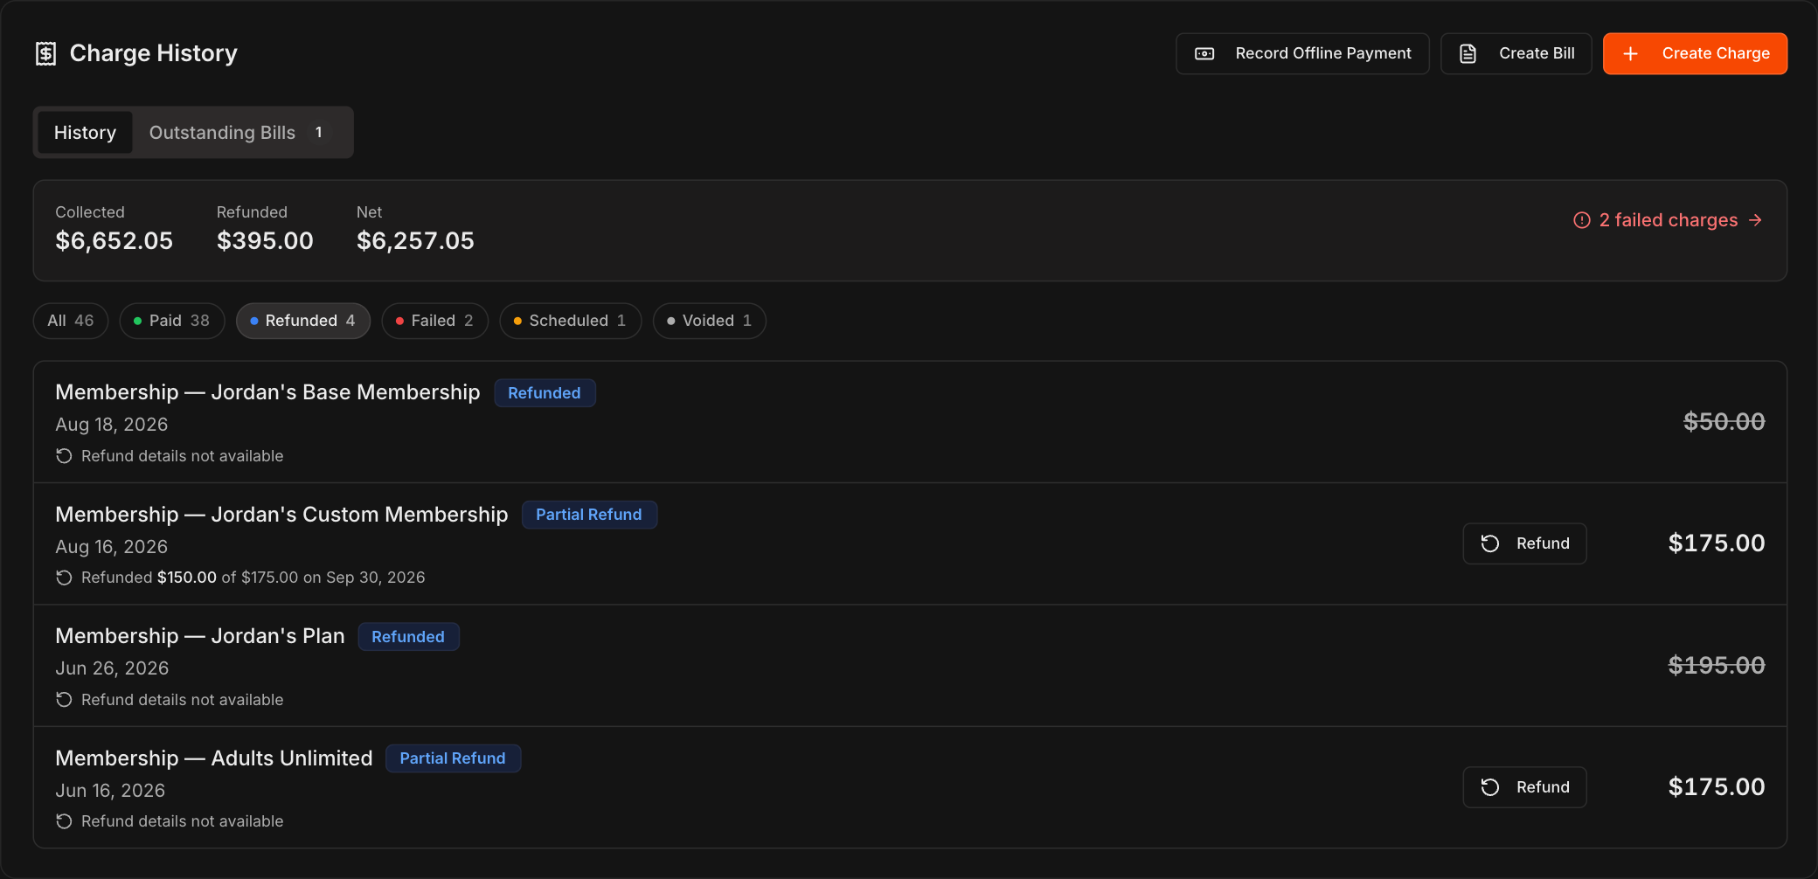Click the Refunded $395.00 total
The height and width of the screenshot is (879, 1818).
[265, 230]
